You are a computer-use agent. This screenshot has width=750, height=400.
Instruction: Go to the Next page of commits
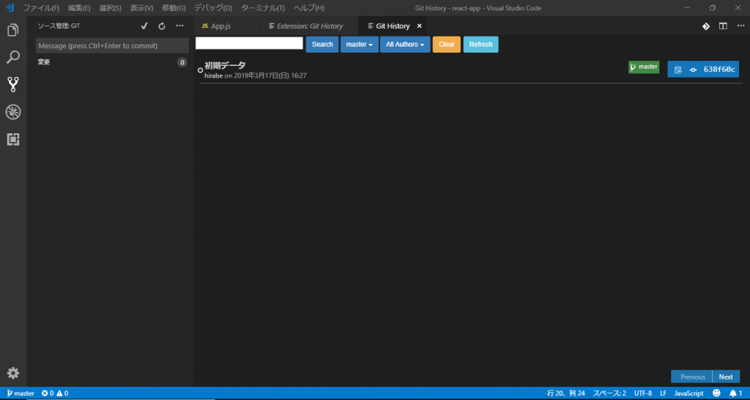tap(726, 377)
